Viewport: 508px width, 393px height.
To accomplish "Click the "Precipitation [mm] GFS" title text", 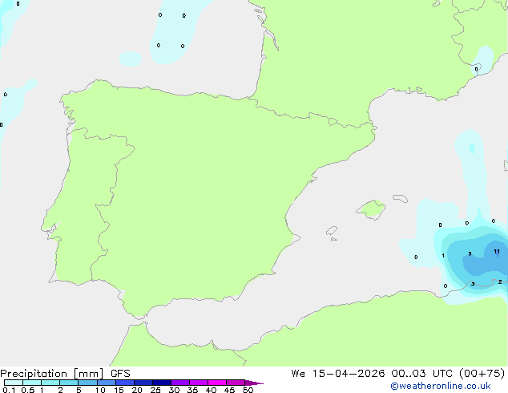I will (65, 374).
